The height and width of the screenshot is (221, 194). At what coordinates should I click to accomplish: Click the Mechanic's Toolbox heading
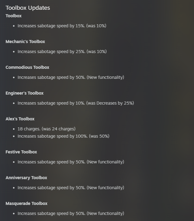[25, 42]
